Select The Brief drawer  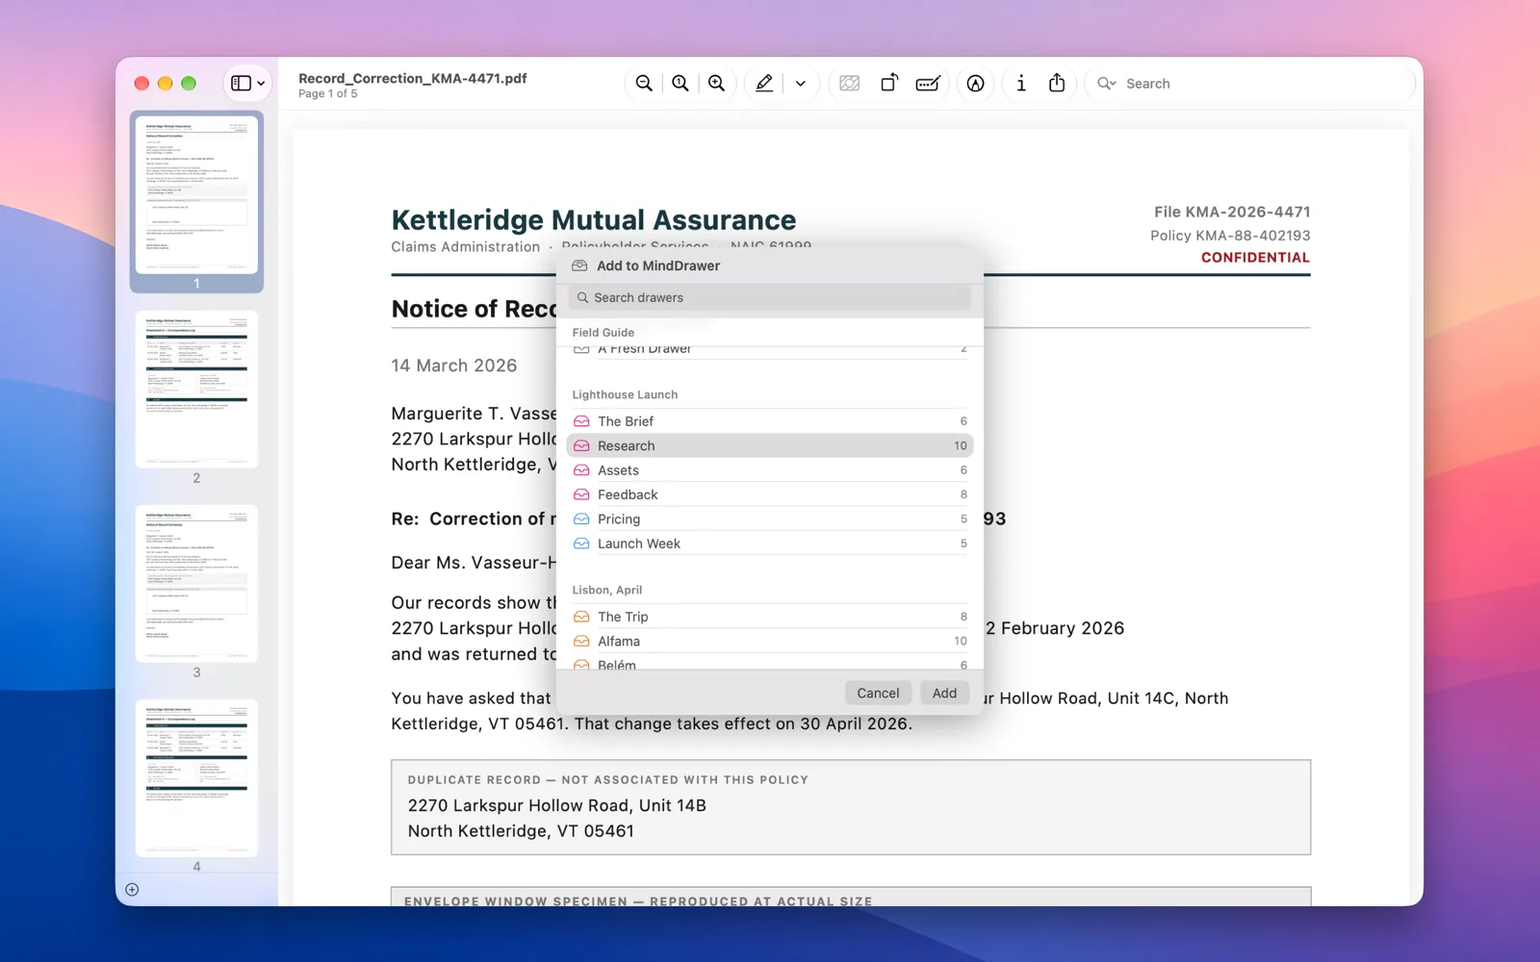pos(770,421)
